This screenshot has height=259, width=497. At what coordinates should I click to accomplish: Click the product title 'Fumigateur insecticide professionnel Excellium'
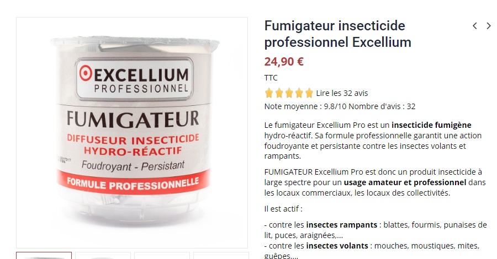(338, 34)
